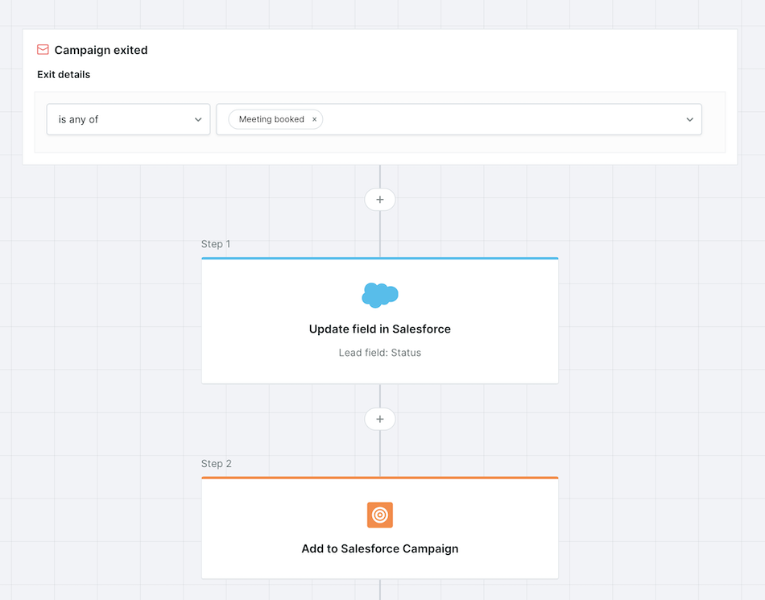The image size is (765, 600).
Task: Open the Update field in Salesforce step
Action: pyautogui.click(x=380, y=321)
